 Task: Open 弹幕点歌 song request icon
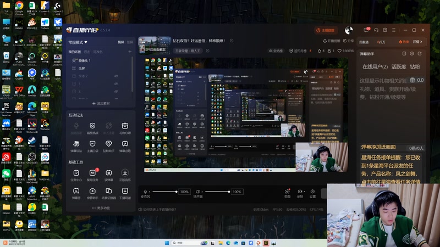tap(125, 146)
